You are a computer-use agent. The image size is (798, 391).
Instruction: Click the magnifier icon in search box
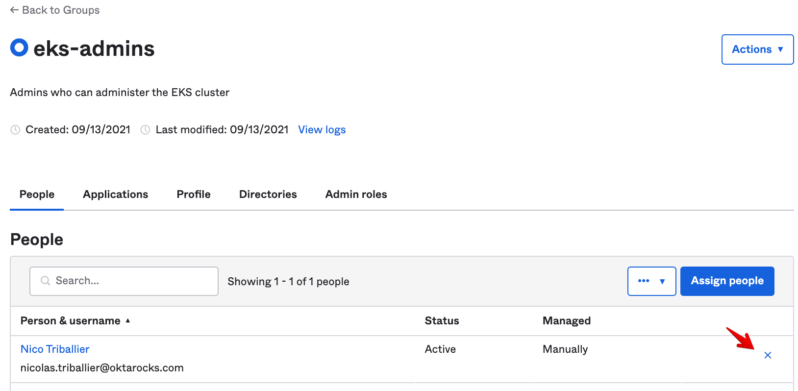point(46,281)
